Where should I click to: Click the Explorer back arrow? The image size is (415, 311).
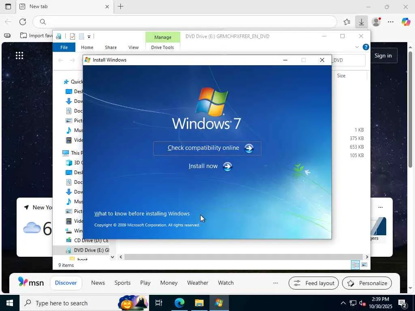pyautogui.click(x=61, y=60)
